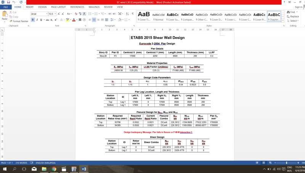Click Sign in link
Image resolution: width=305 pixels, height=173 pixels.
tap(299, 7)
